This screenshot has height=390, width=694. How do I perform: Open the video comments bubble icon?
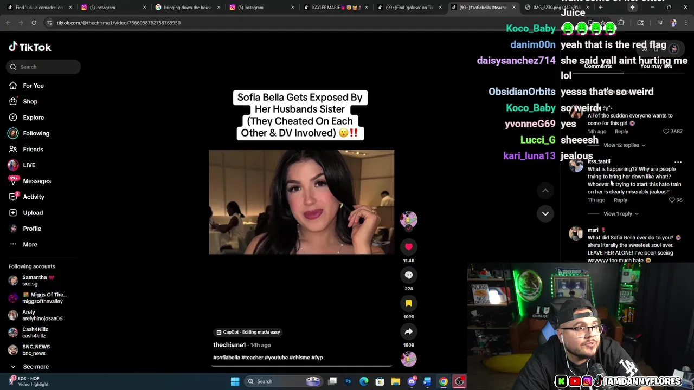pos(409,275)
